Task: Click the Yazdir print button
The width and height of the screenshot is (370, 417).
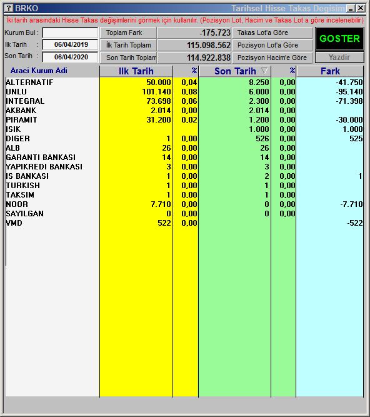Action: tap(339, 58)
